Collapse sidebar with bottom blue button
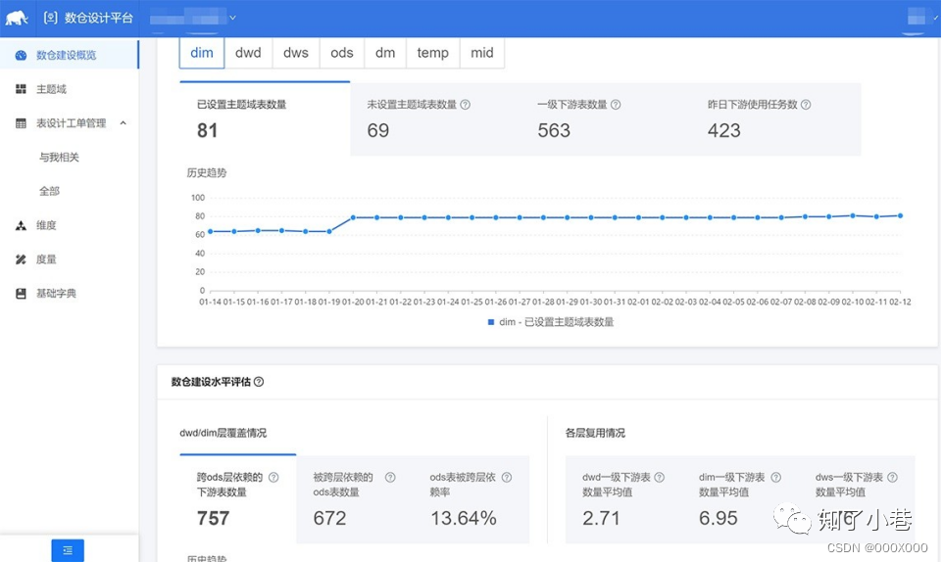Image resolution: width=943 pixels, height=562 pixels. (68, 550)
